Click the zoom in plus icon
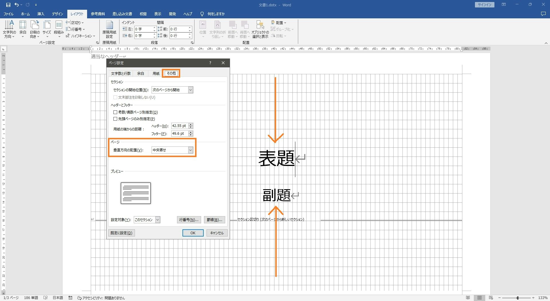Screen dimensions: 550x301 coord(533,298)
